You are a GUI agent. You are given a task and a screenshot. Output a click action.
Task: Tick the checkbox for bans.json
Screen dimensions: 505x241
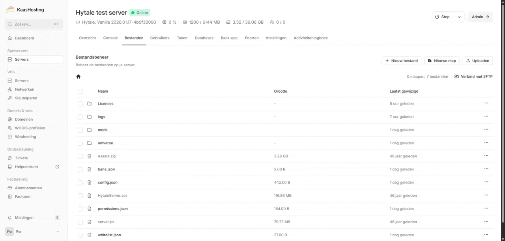pyautogui.click(x=80, y=169)
